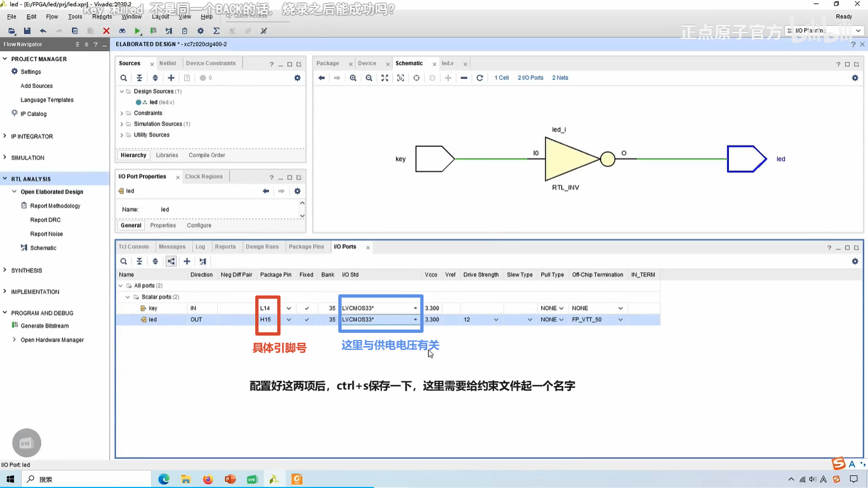Click the 2 Nets link
This screenshot has height=488, width=868.
tap(560, 78)
